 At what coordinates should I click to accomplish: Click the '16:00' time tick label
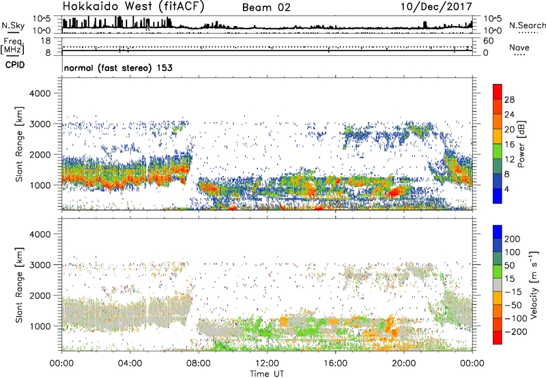tap(335, 364)
